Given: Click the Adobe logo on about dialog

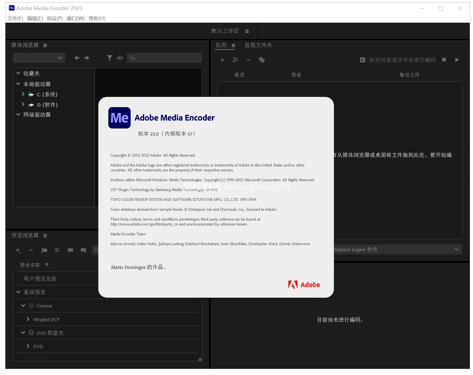Looking at the screenshot, I should (304, 284).
